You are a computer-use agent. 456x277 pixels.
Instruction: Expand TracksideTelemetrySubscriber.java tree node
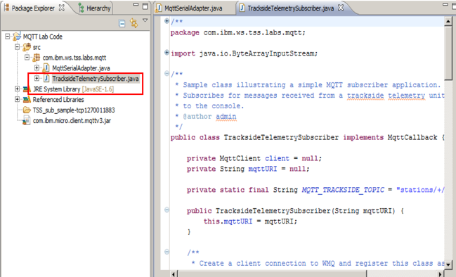37,78
